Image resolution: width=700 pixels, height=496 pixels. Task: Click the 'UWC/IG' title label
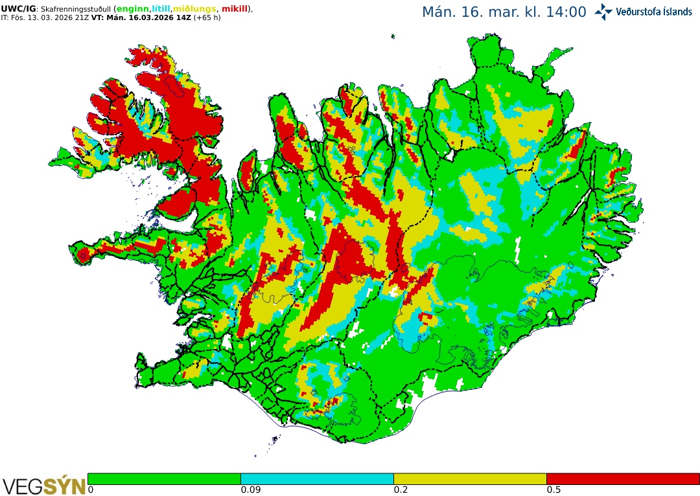pos(18,9)
